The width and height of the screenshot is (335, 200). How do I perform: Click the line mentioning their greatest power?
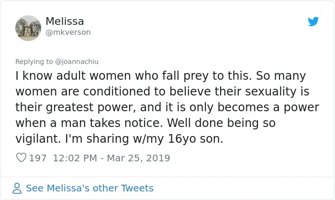click(167, 107)
